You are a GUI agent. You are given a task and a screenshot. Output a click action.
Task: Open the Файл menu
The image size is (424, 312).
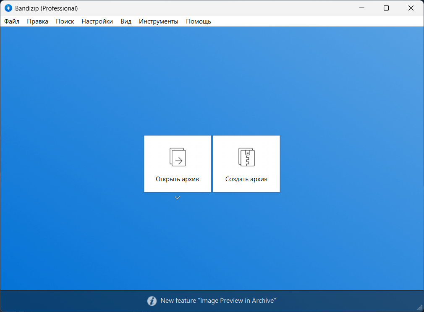pyautogui.click(x=12, y=21)
